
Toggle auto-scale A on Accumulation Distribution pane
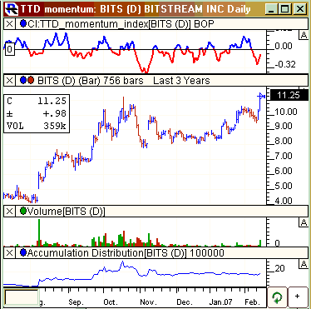click(x=304, y=264)
